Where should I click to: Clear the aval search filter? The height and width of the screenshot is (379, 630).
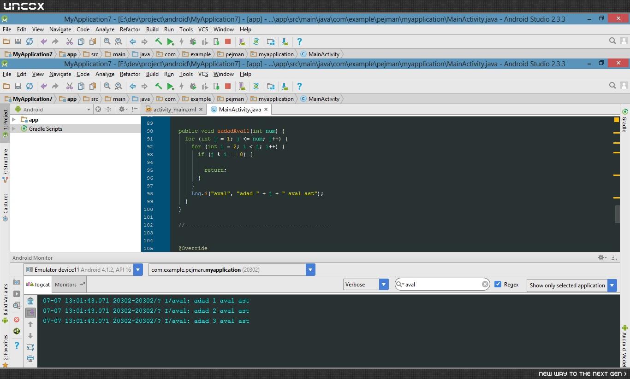(485, 284)
